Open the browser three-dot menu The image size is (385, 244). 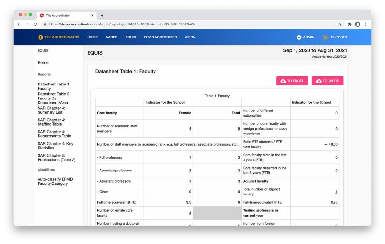pyautogui.click(x=366, y=24)
